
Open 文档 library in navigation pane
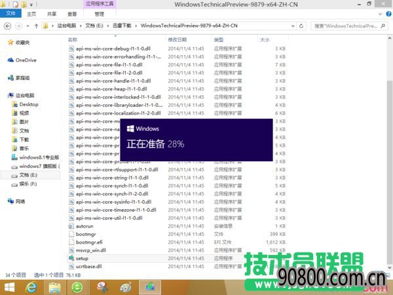[20, 130]
